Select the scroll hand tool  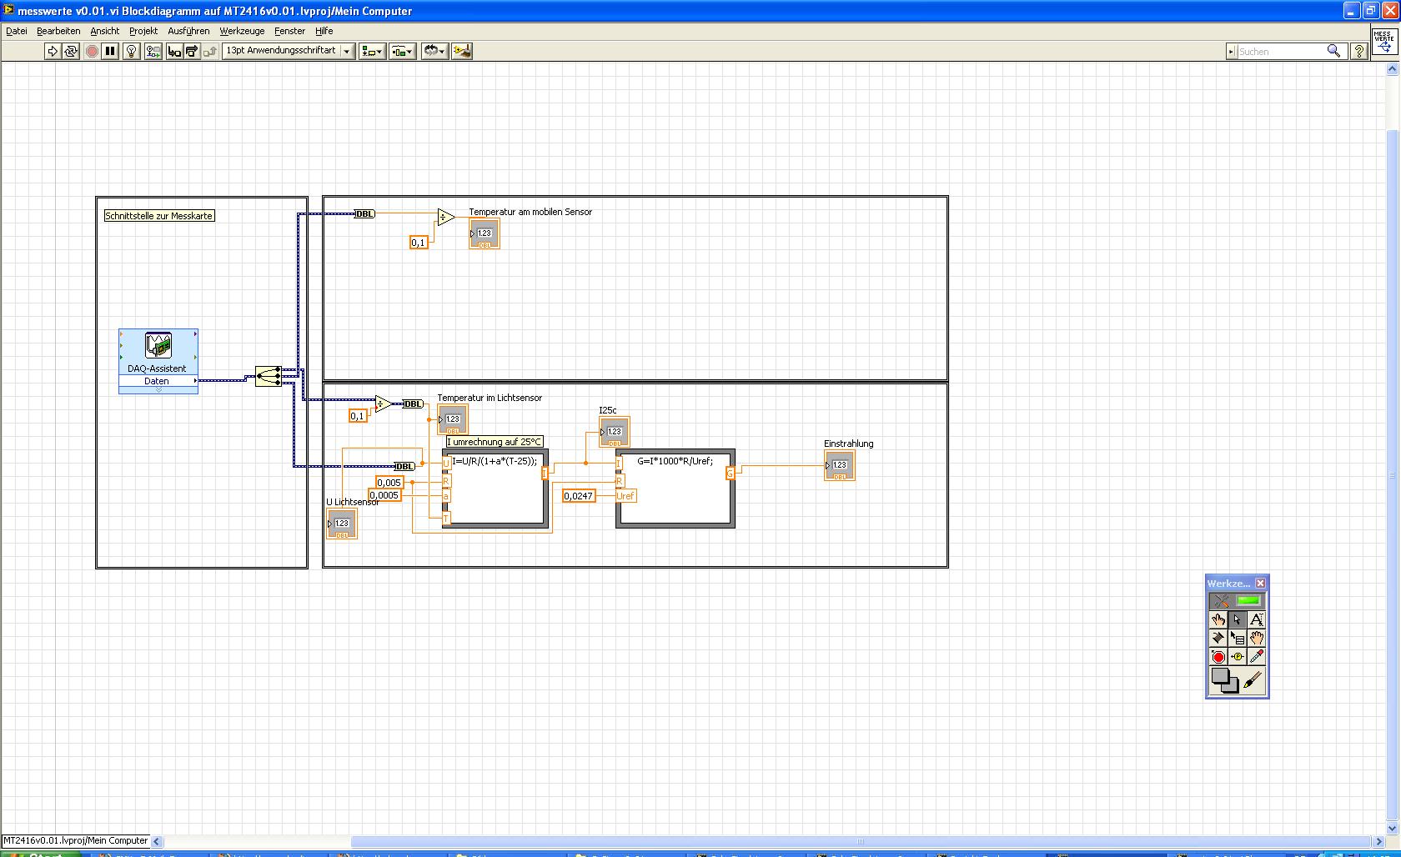tap(1256, 638)
